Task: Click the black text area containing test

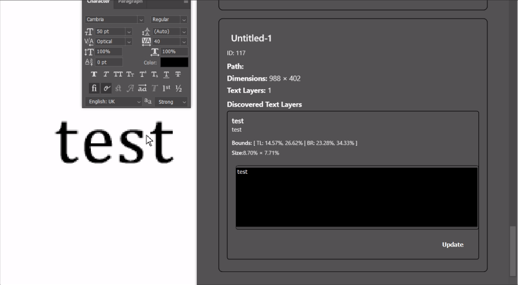Action: click(x=357, y=197)
